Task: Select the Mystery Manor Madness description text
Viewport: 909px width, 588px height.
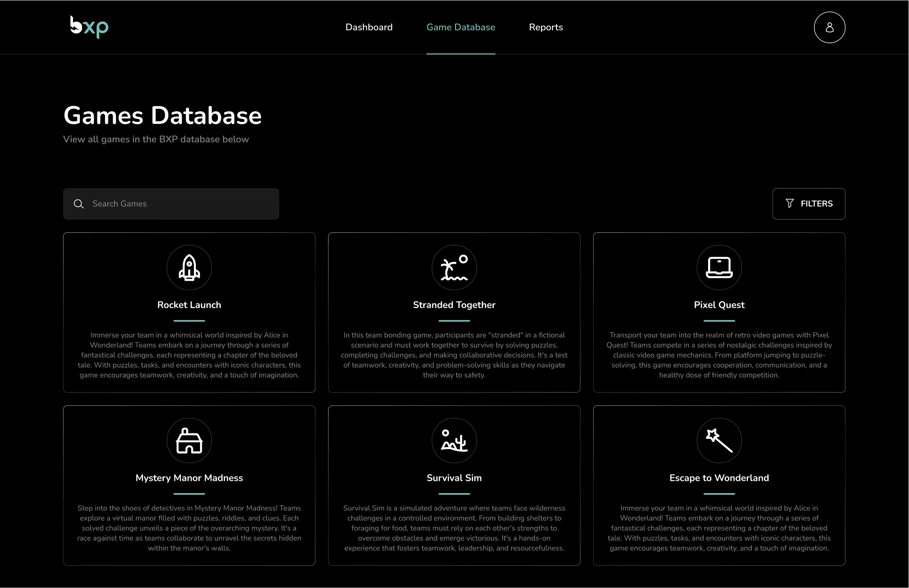Action: 189,528
